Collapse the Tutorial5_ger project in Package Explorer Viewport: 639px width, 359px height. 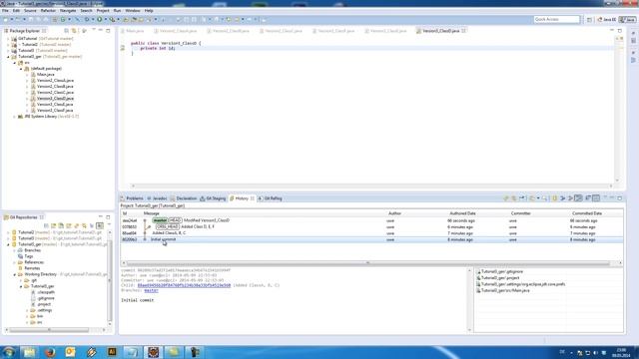point(8,57)
